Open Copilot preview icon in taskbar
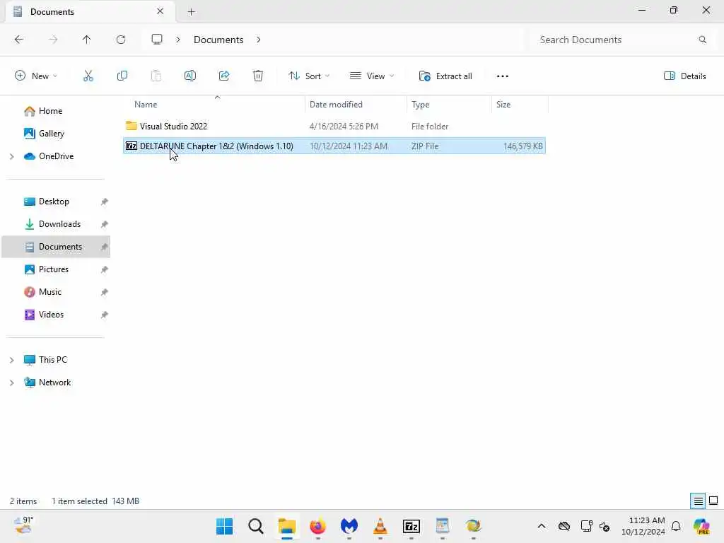Viewport: 724px width, 543px height. click(701, 526)
